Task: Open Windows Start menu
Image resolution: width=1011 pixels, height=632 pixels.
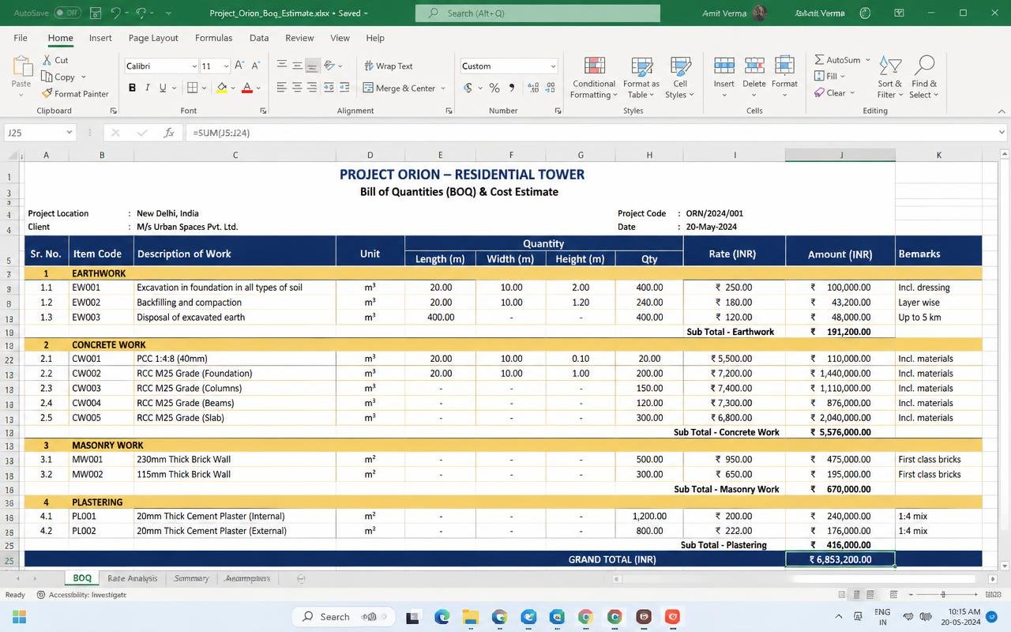Action: coord(19,617)
